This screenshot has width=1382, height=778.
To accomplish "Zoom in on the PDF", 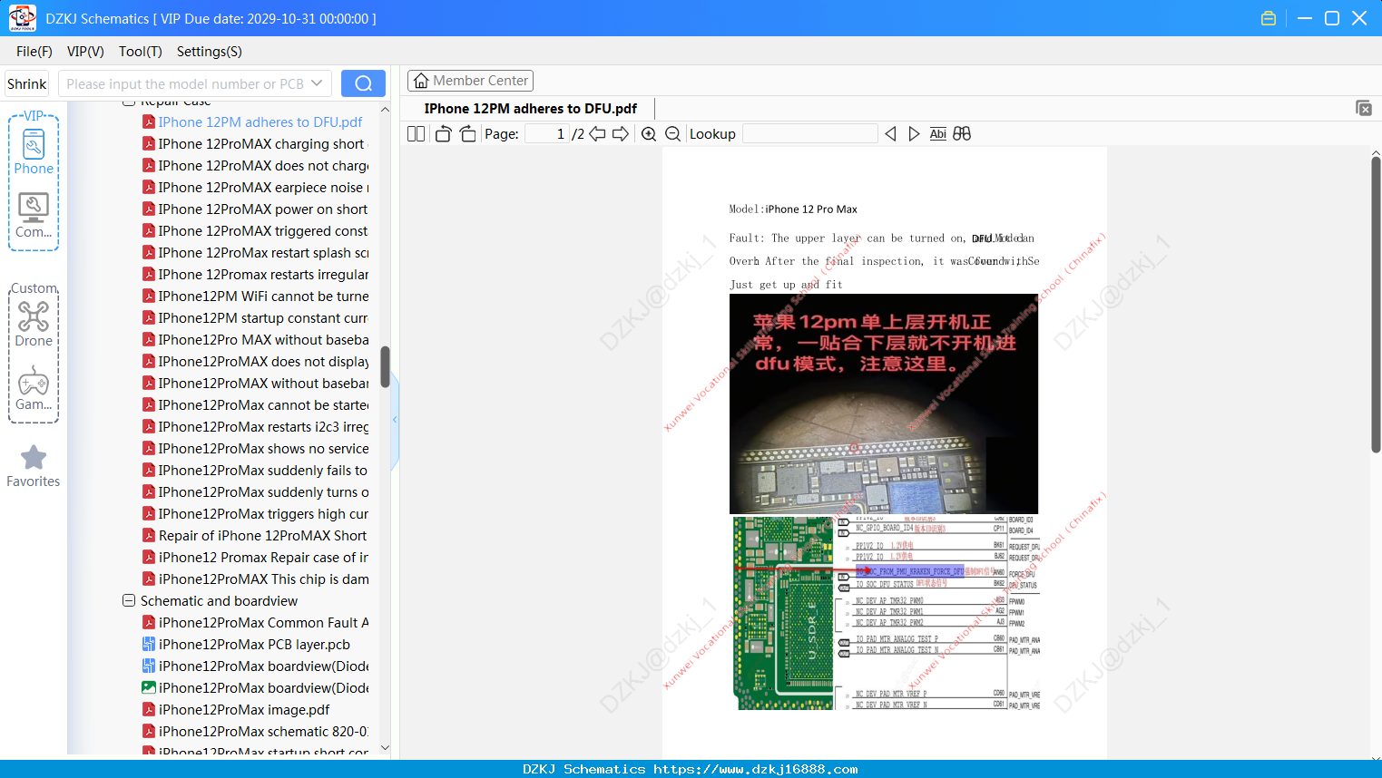I will 649,134.
